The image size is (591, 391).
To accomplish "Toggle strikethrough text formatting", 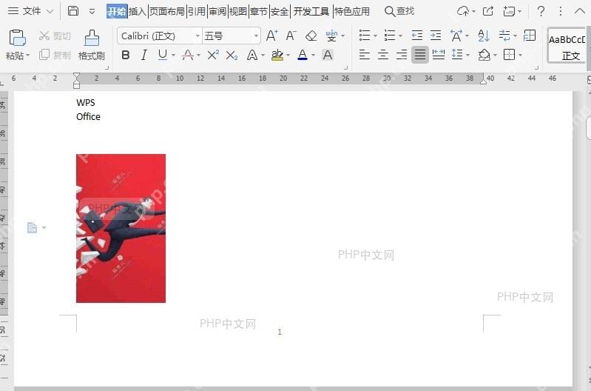I will pyautogui.click(x=187, y=55).
